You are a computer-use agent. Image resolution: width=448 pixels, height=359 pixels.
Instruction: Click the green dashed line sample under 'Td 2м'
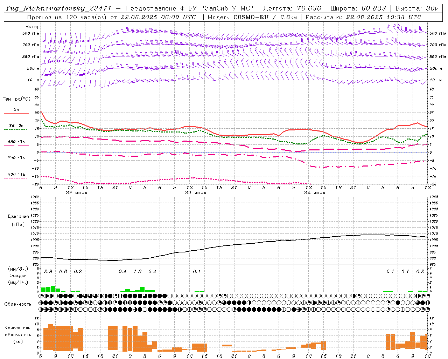click(x=16, y=130)
